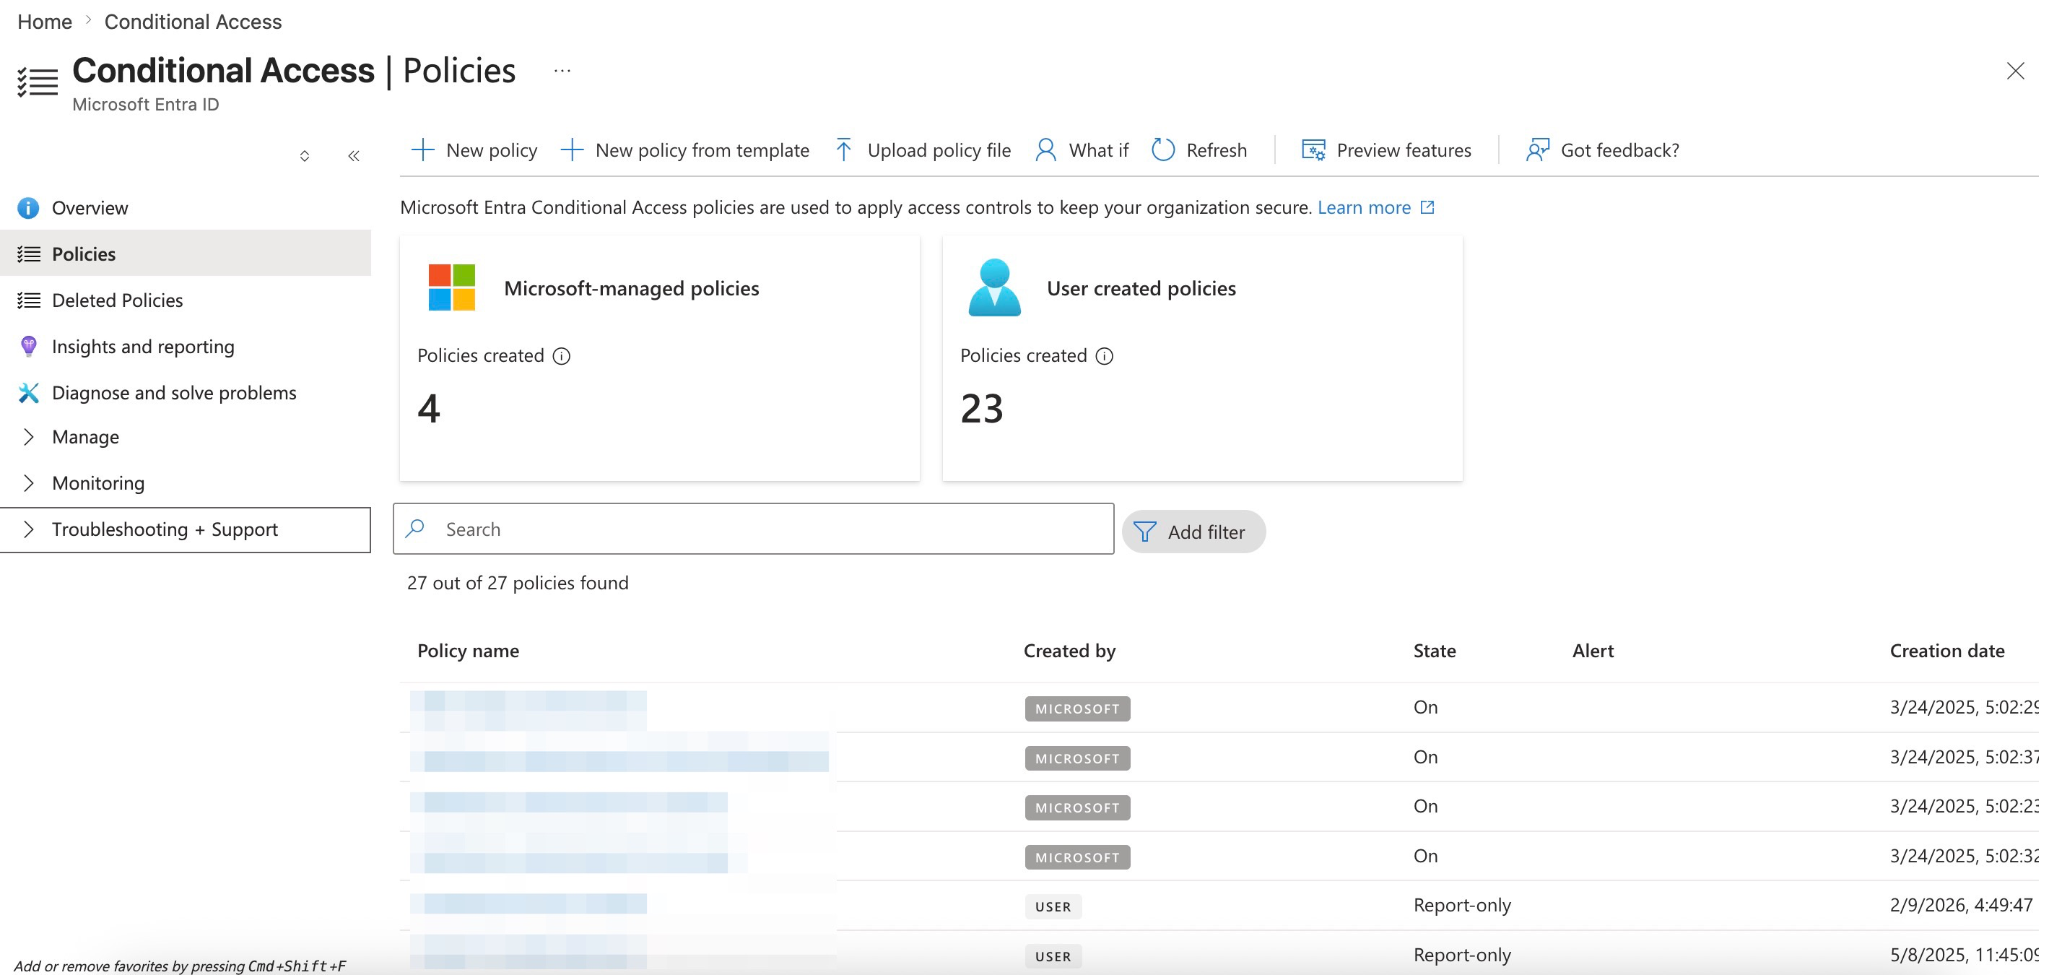The width and height of the screenshot is (2062, 975).
Task: Open the Overview menu item
Action: 186,208
